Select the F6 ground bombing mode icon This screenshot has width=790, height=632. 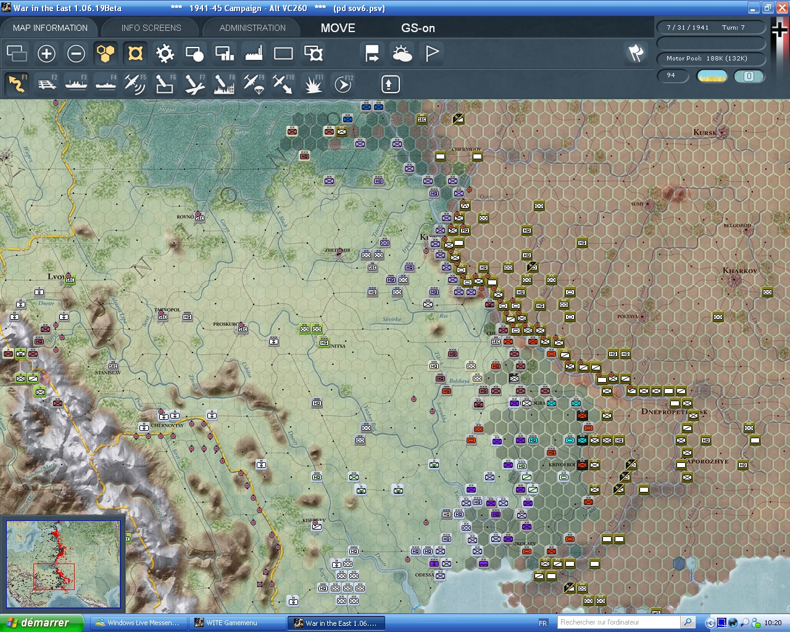click(x=165, y=84)
